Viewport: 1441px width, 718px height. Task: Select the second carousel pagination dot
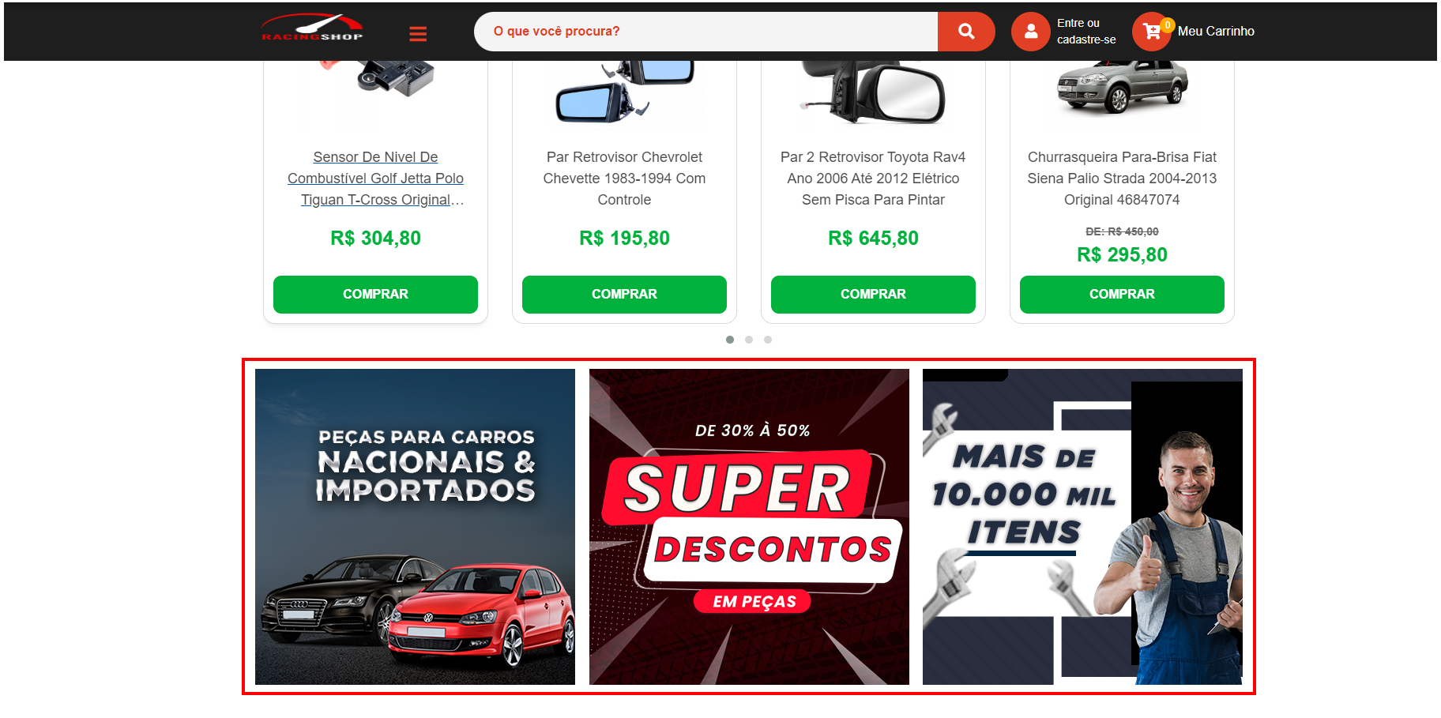(749, 340)
